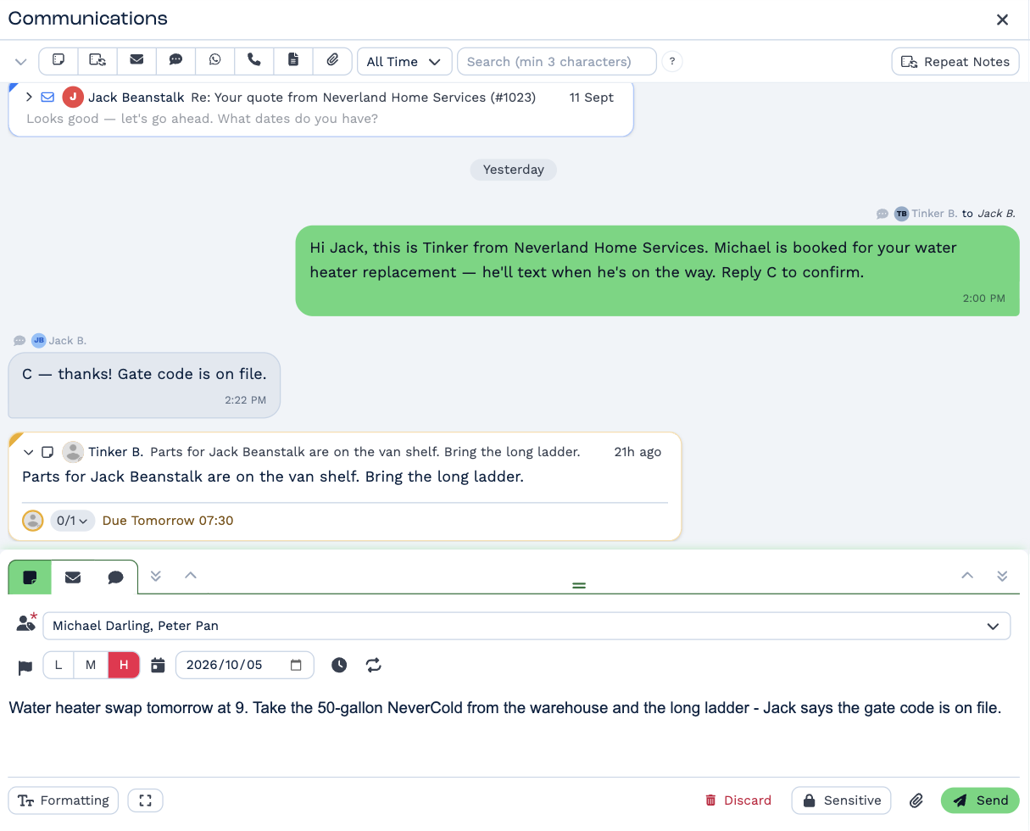Grab the composer resize handle

pos(579,585)
